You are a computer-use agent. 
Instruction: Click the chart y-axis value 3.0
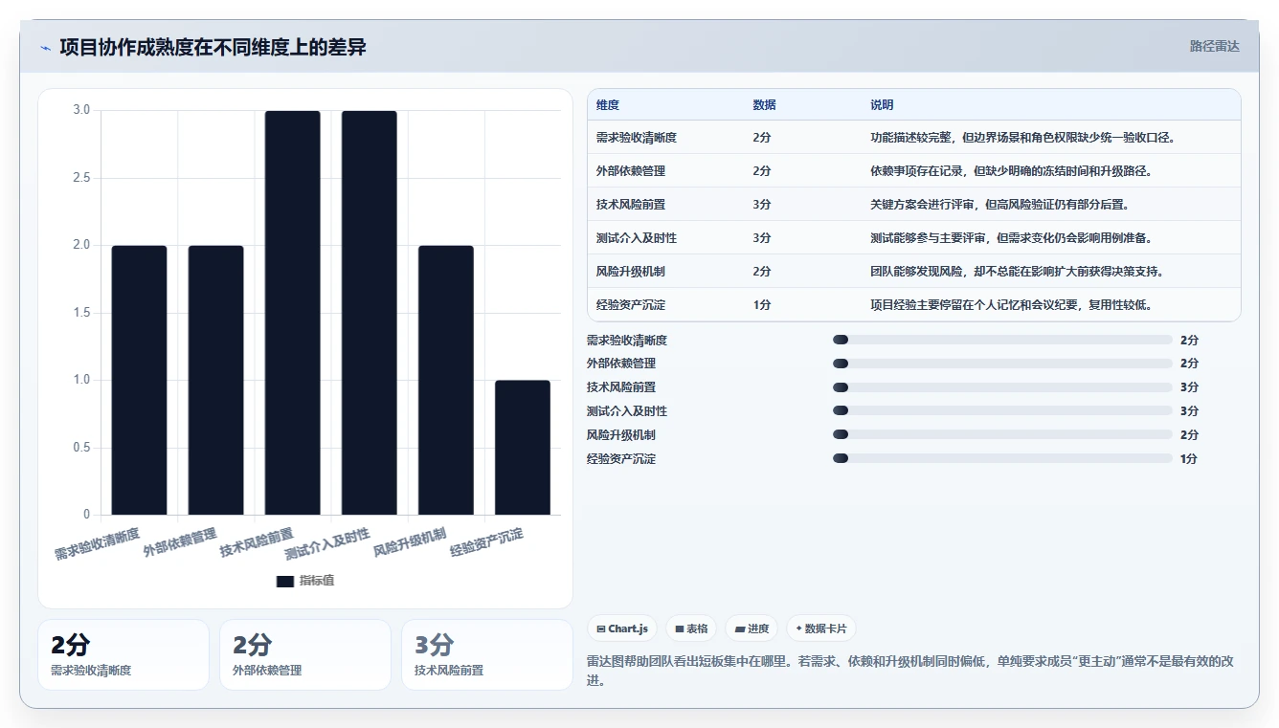[81, 110]
